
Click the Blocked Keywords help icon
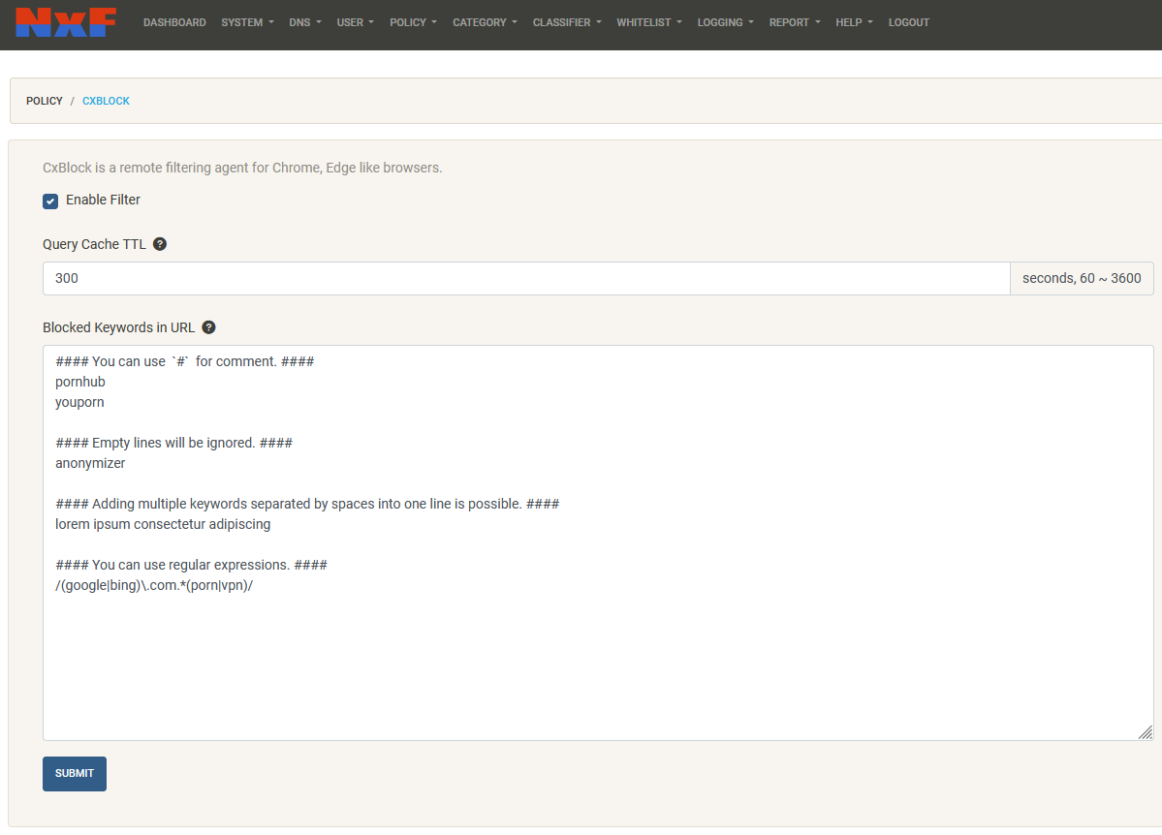point(208,327)
